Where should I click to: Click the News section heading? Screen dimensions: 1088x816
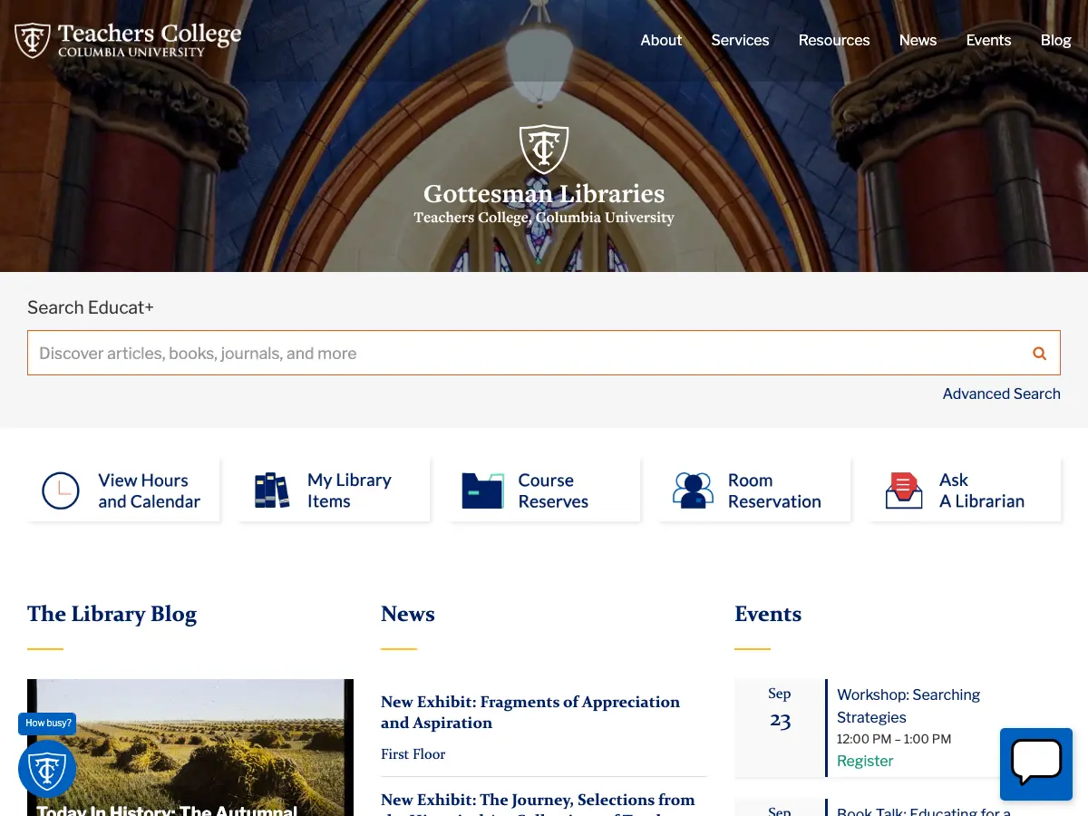(x=408, y=614)
